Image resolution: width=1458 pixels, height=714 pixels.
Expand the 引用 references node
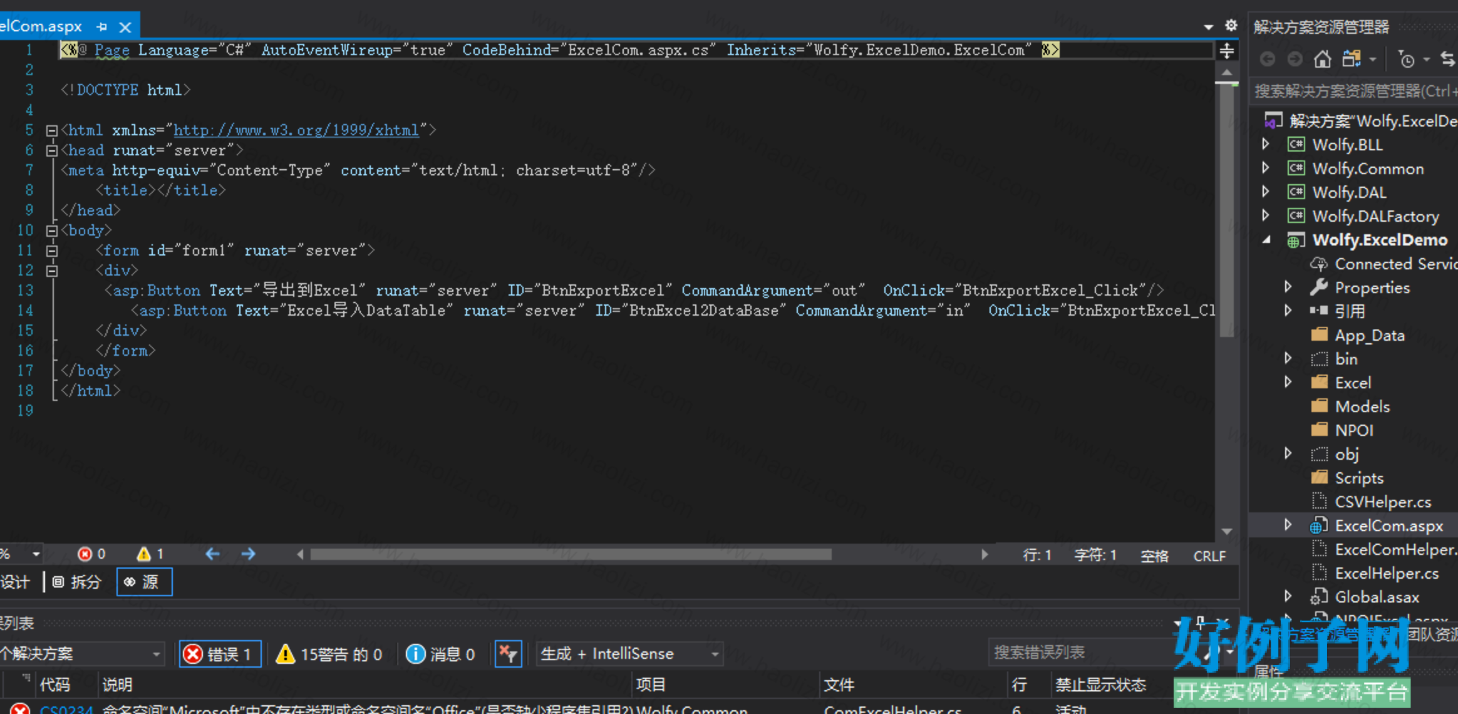(1288, 311)
